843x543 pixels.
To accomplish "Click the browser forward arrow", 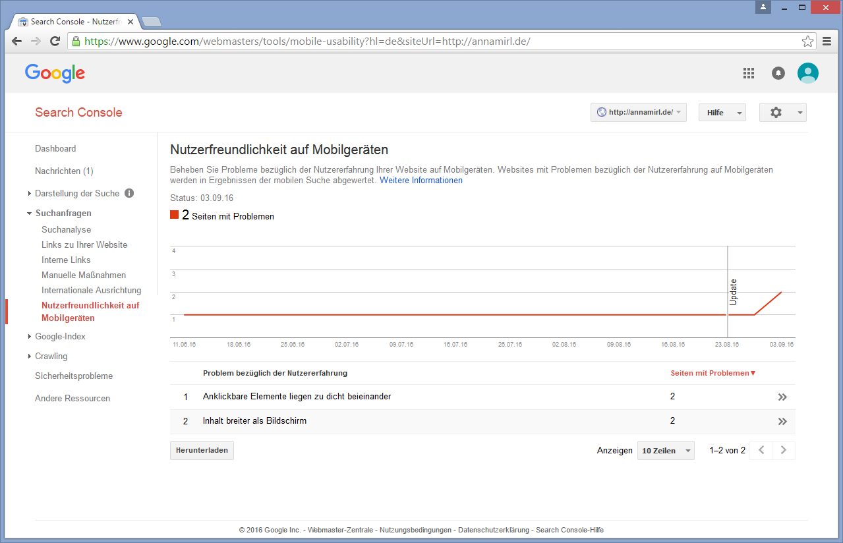I will (x=36, y=42).
